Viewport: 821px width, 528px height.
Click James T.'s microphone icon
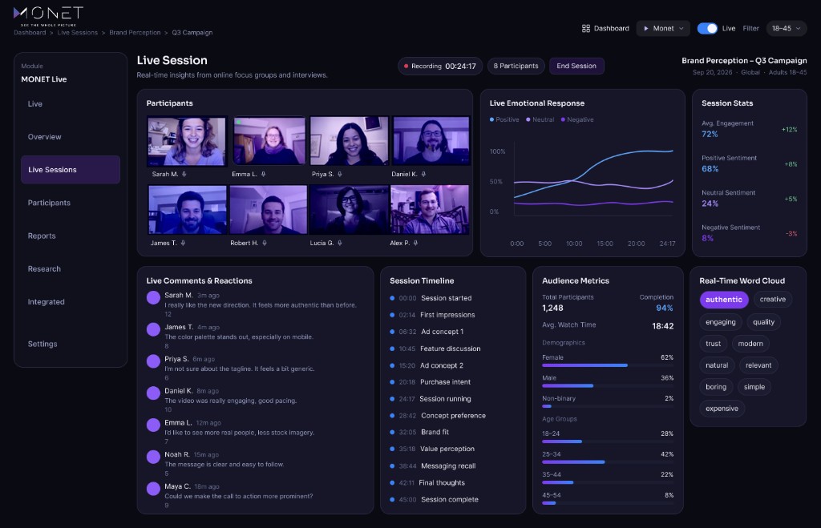183,243
